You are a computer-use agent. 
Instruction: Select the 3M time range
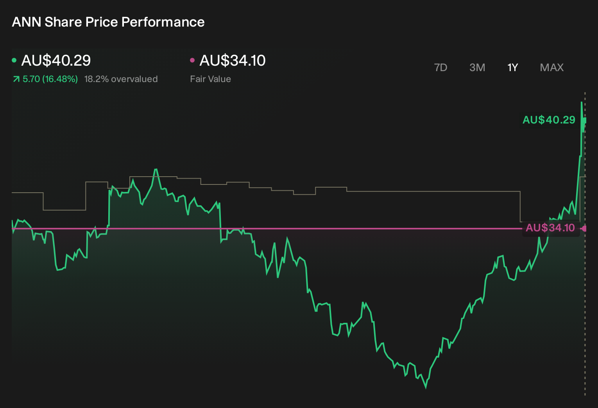[x=477, y=68]
